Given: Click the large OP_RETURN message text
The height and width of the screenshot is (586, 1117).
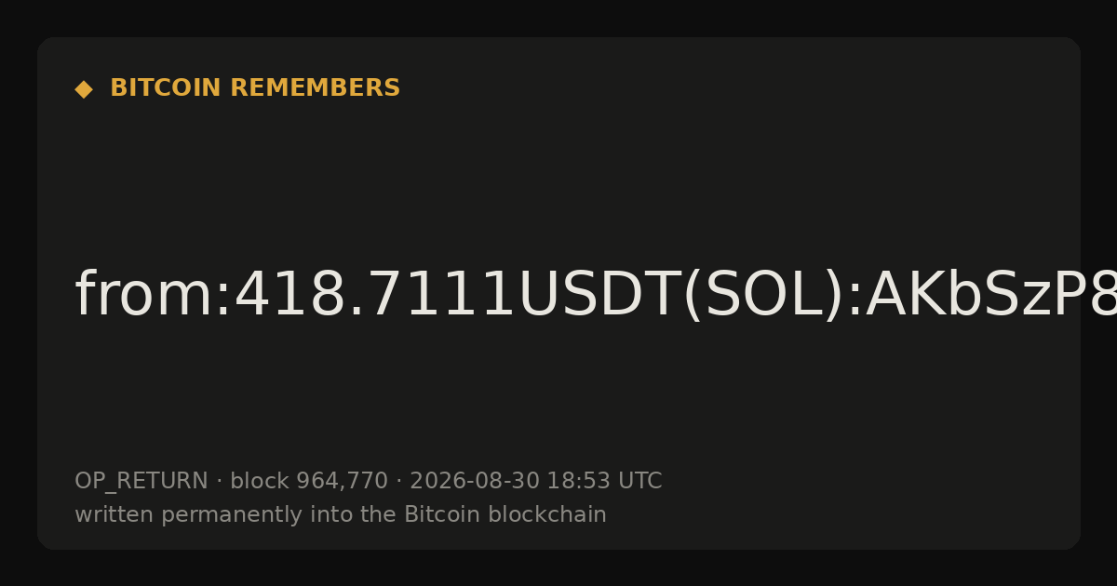Looking at the screenshot, I should coord(596,296).
